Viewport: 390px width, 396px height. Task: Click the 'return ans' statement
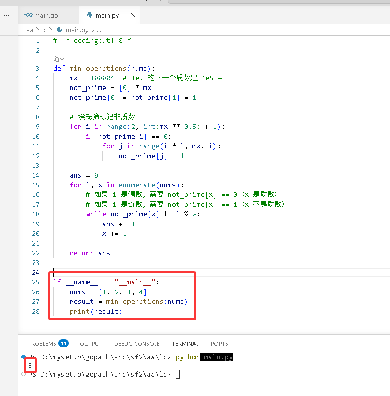tap(90, 253)
